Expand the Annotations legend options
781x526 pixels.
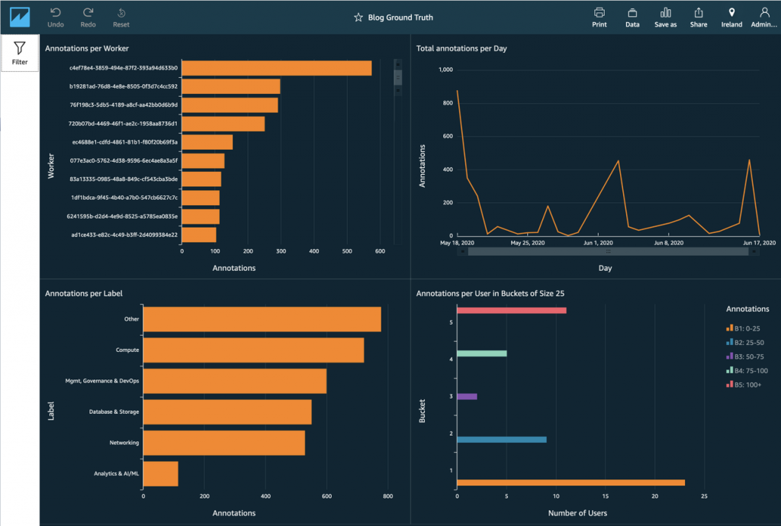[747, 308]
